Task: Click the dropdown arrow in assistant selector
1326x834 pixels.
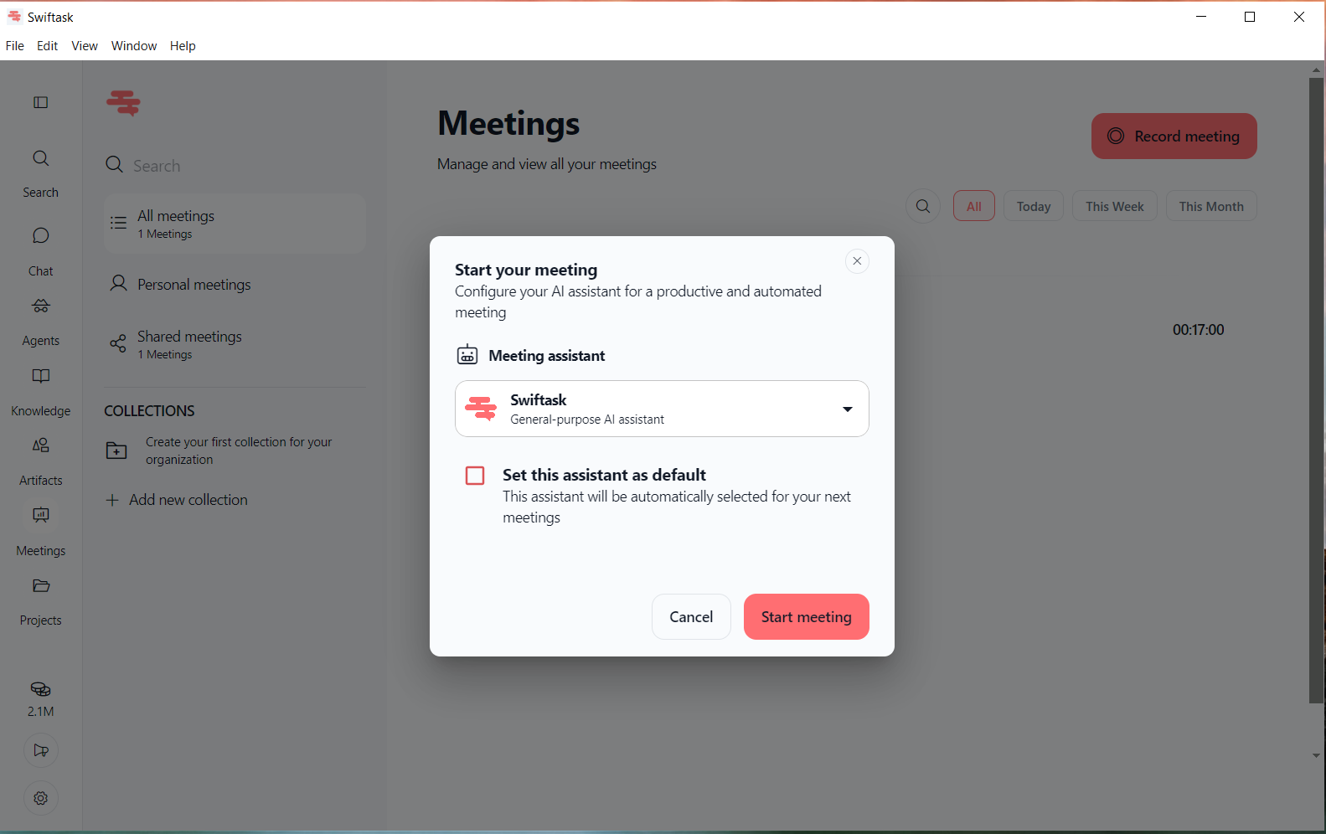Action: (x=848, y=409)
